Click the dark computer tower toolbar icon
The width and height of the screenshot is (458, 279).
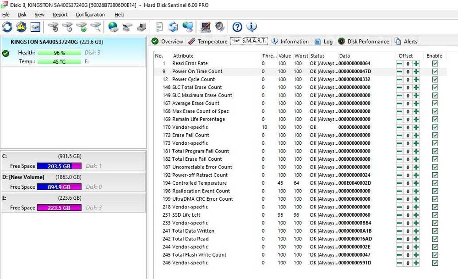point(142,27)
